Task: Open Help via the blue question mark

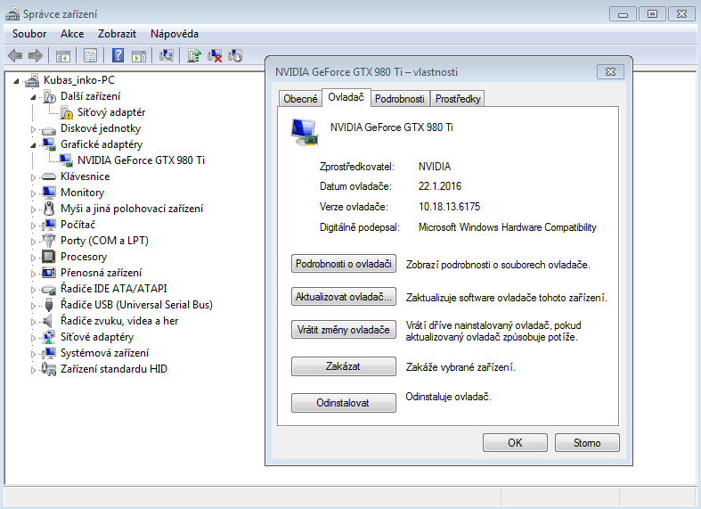Action: tap(118, 55)
